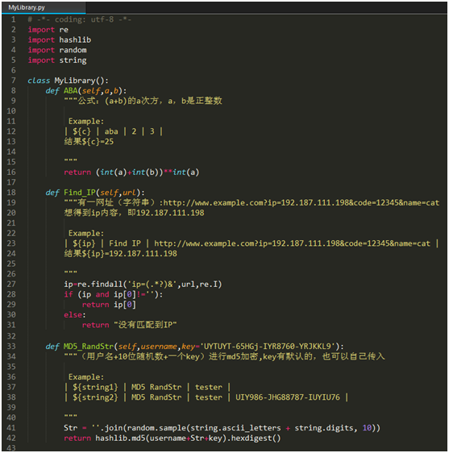Click the ABA function name

coord(70,91)
